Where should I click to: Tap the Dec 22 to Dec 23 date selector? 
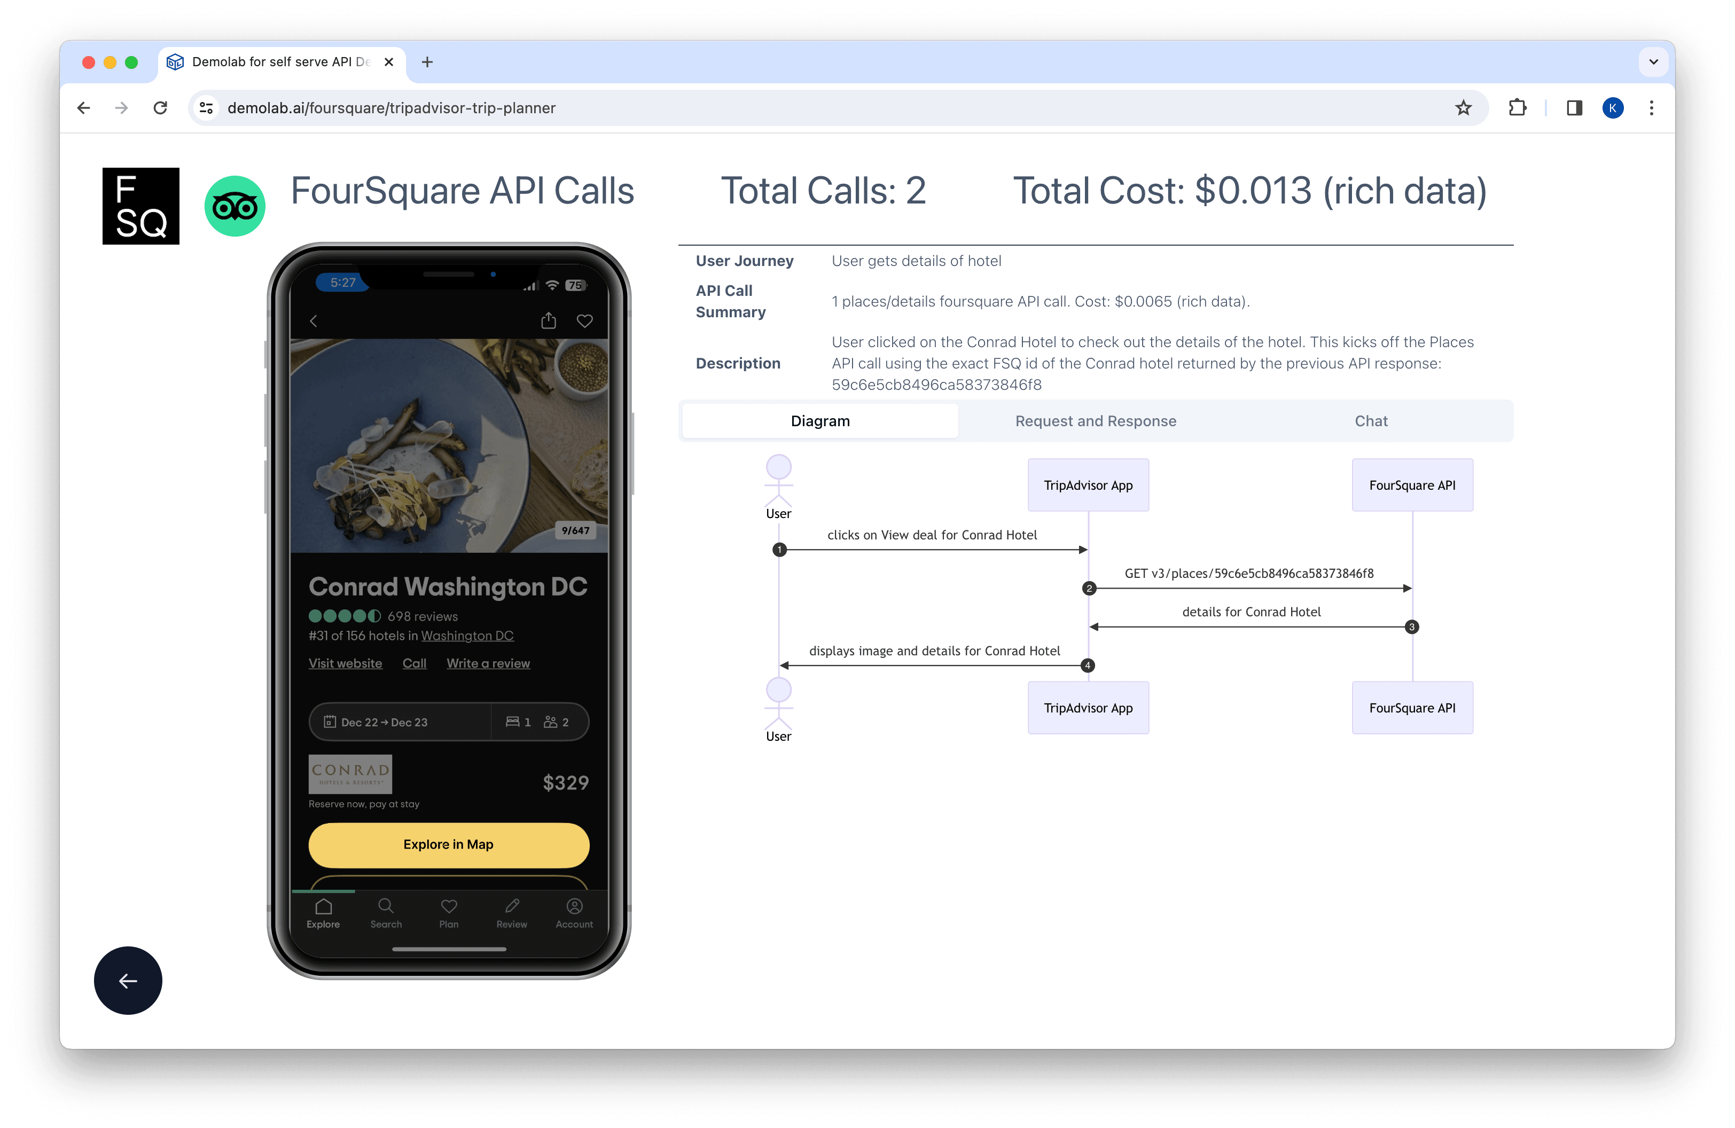[x=400, y=722]
